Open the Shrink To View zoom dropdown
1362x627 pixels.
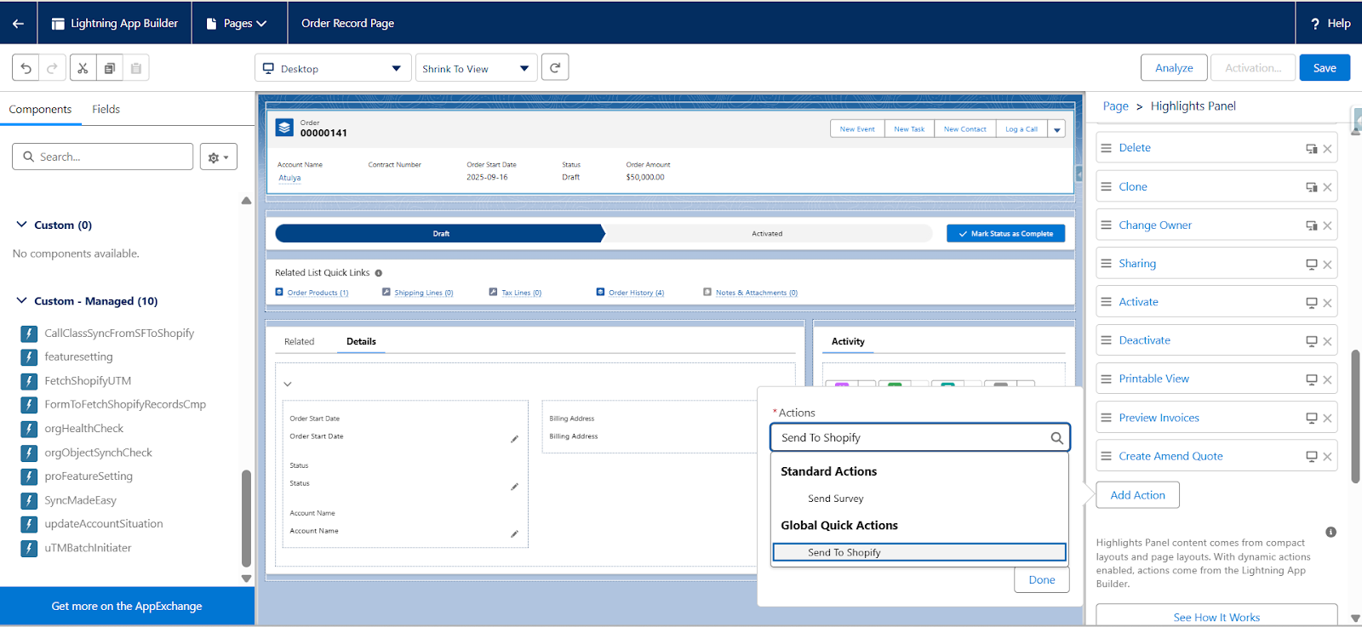[475, 68]
